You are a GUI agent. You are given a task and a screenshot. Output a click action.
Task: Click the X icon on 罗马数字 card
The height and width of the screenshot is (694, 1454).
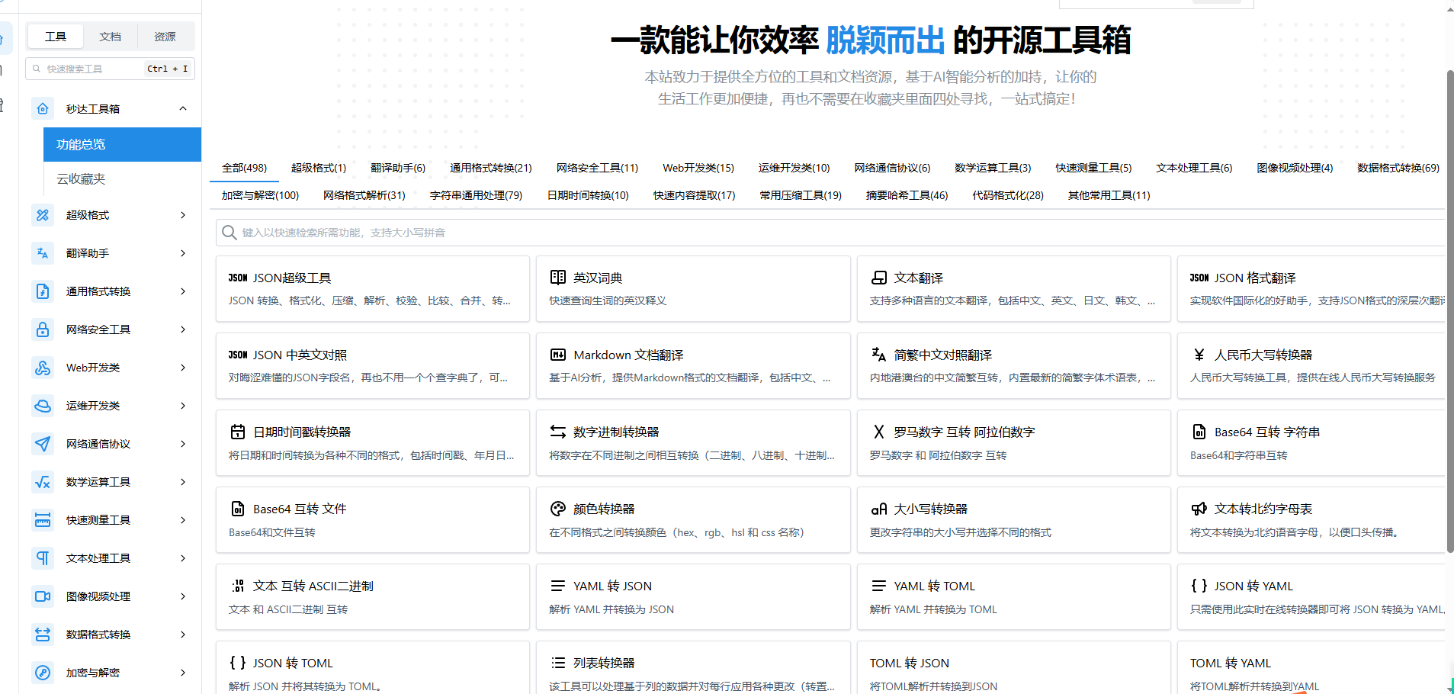(879, 432)
